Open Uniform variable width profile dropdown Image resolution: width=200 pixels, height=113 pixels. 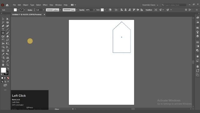click(60, 10)
